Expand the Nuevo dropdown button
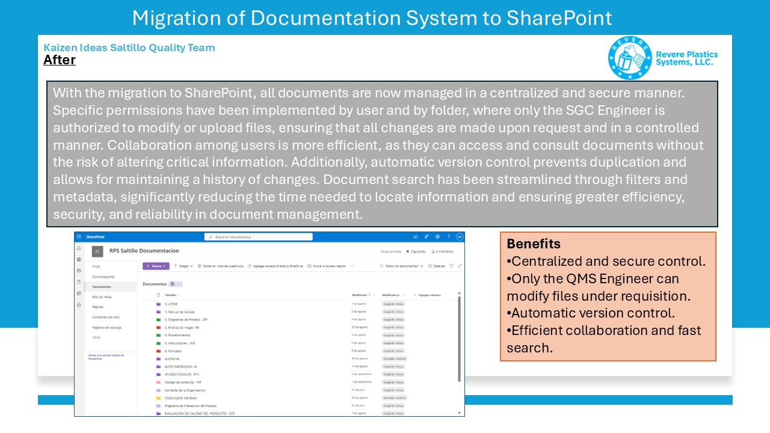 [156, 266]
